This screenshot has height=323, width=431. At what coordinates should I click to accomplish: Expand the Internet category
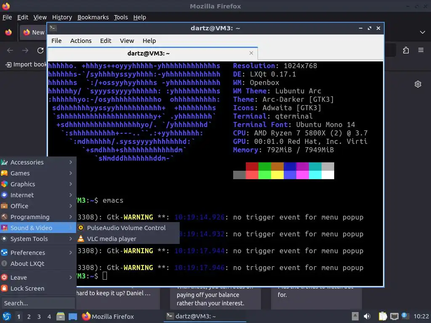pos(38,195)
